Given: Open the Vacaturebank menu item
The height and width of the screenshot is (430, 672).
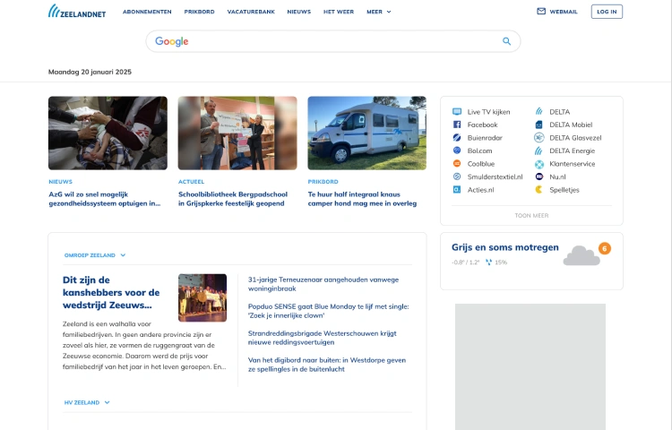Looking at the screenshot, I should click(251, 12).
